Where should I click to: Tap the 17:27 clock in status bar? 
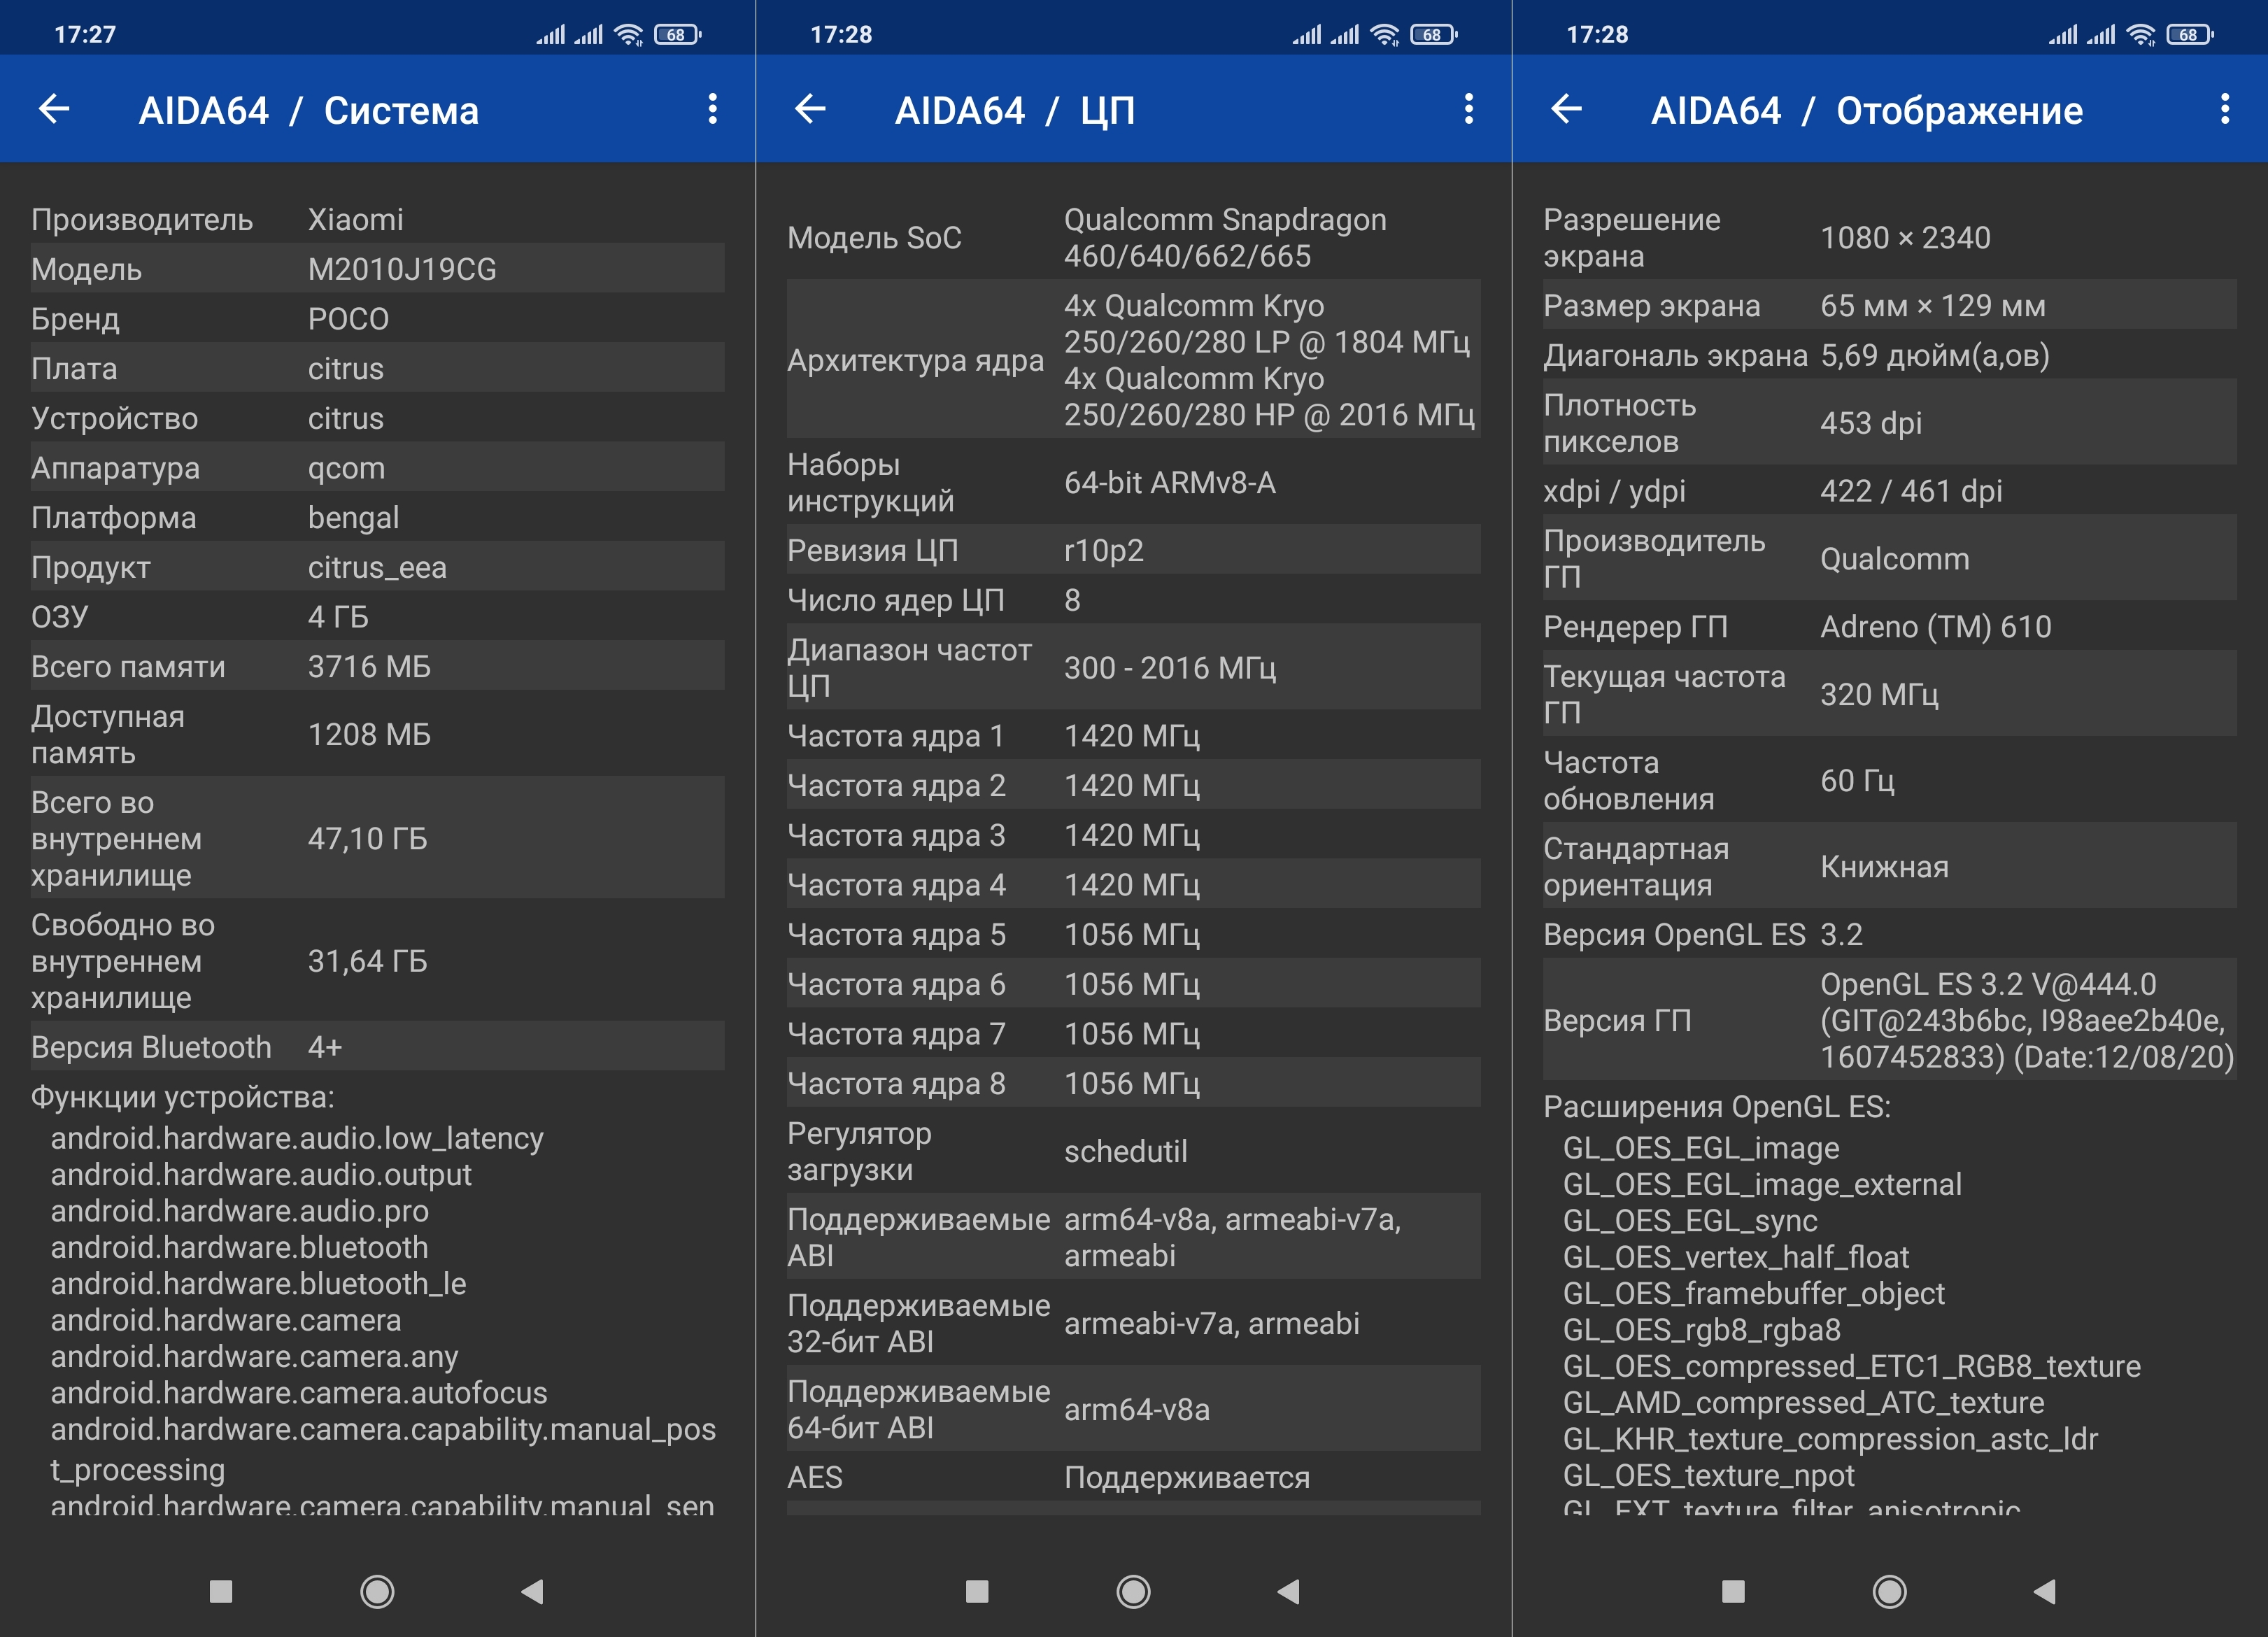click(85, 35)
